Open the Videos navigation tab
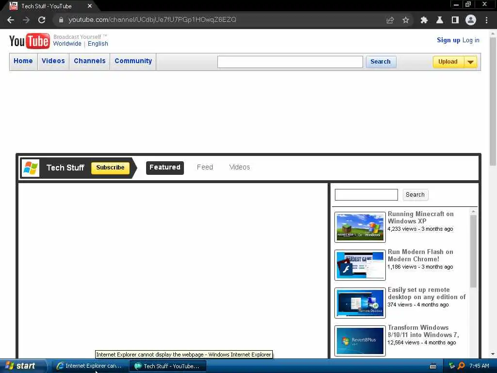Screen dimensions: 497x373 coord(53,61)
